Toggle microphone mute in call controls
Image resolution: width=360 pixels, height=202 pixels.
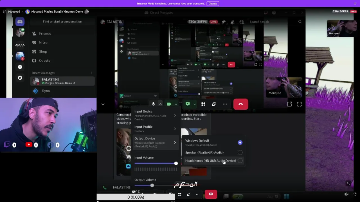tap(153, 104)
